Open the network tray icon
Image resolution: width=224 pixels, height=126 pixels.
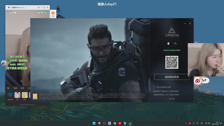[x=206, y=123]
